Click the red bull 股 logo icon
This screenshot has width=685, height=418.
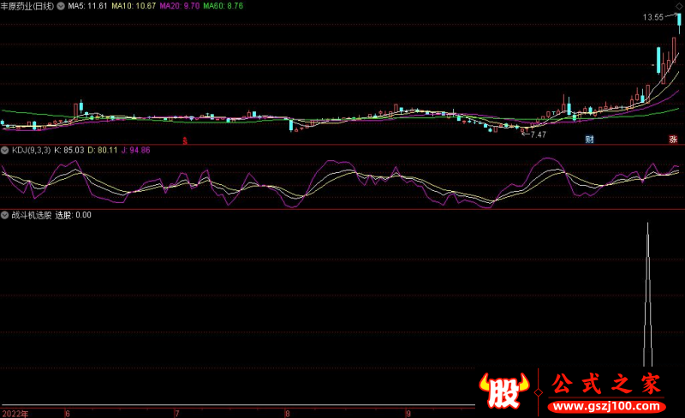[505, 391]
